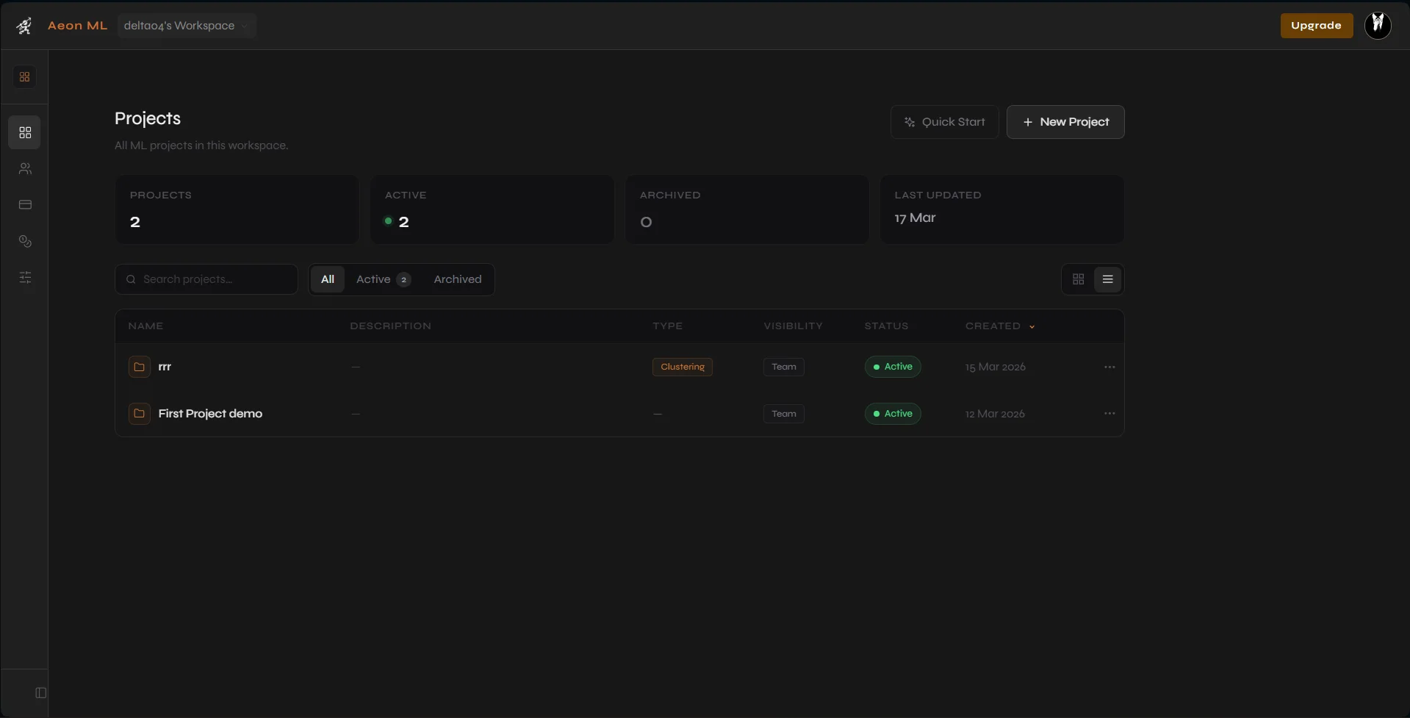Open the Projects grid icon in the sidebar
The width and height of the screenshot is (1410, 718).
pyautogui.click(x=25, y=132)
